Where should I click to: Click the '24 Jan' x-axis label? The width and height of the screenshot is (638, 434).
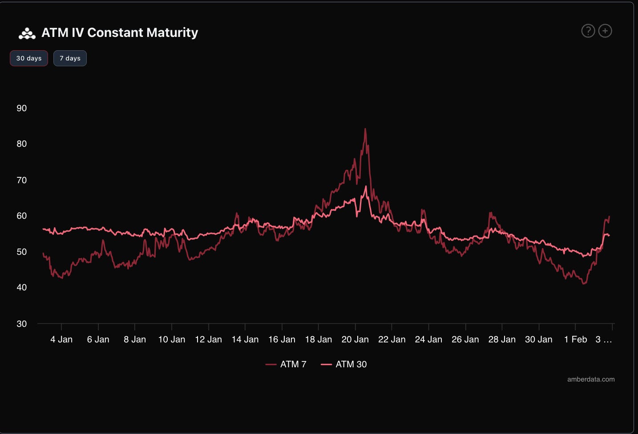tap(428, 339)
